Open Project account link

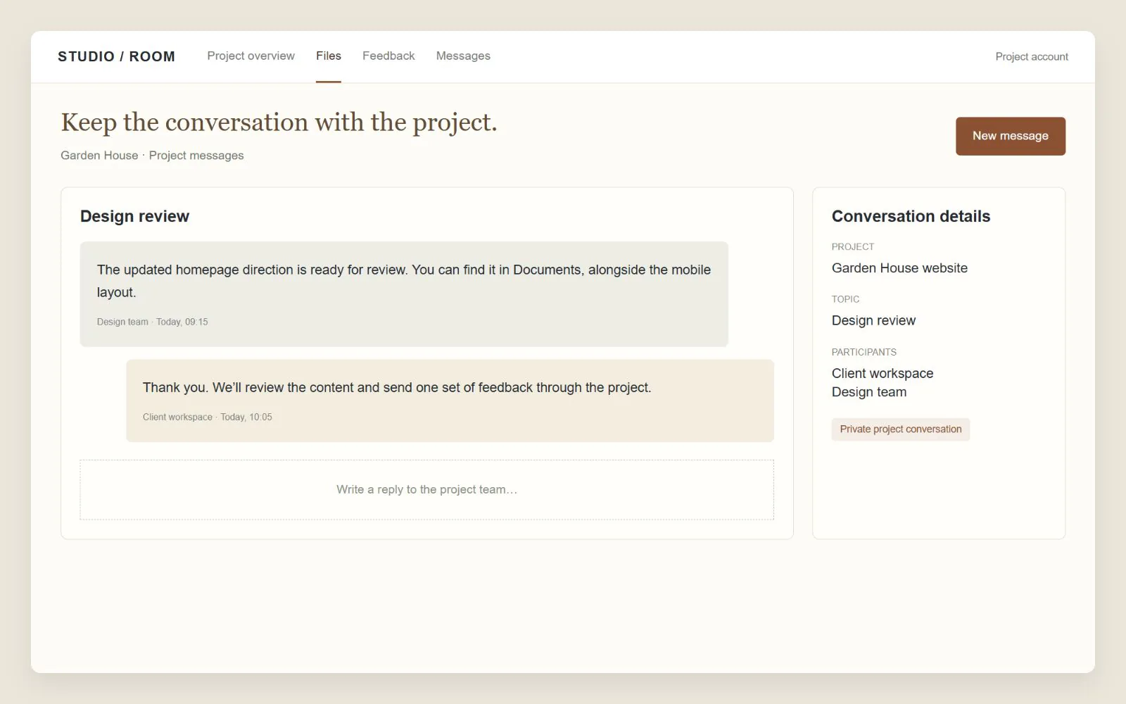click(x=1032, y=56)
